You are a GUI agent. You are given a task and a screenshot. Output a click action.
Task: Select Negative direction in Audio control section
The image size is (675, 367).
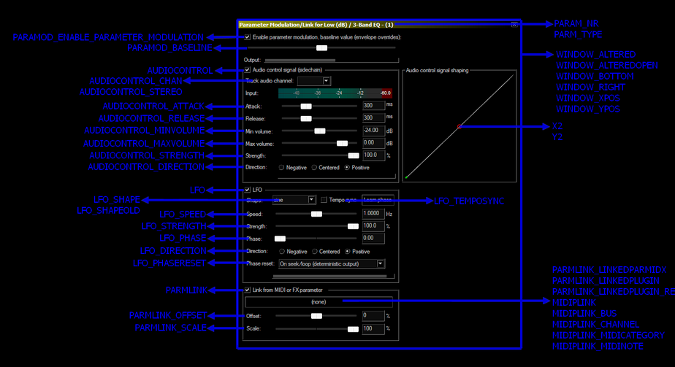pyautogui.click(x=281, y=168)
